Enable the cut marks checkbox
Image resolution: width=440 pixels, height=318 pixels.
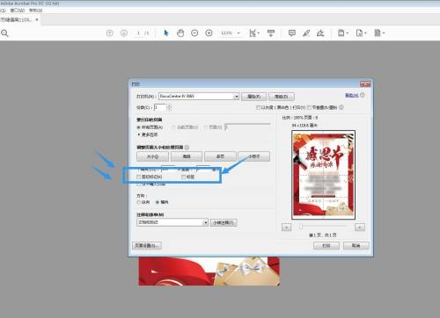point(139,177)
